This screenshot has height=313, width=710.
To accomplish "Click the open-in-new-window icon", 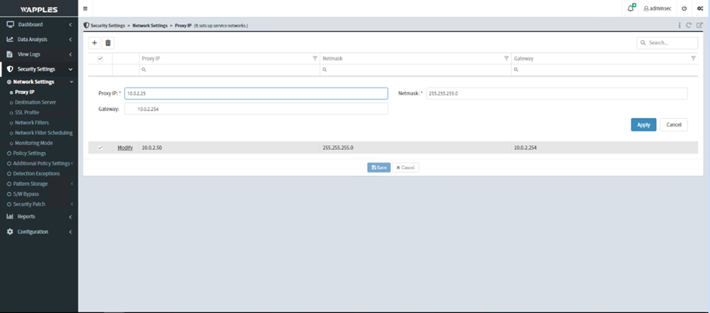I will tap(699, 25).
